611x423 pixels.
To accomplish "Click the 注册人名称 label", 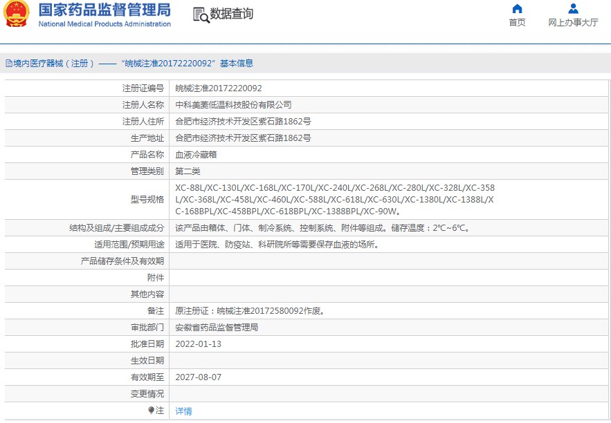I will tap(143, 104).
